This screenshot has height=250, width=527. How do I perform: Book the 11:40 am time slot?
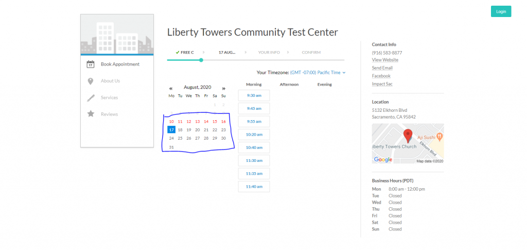[254, 187]
